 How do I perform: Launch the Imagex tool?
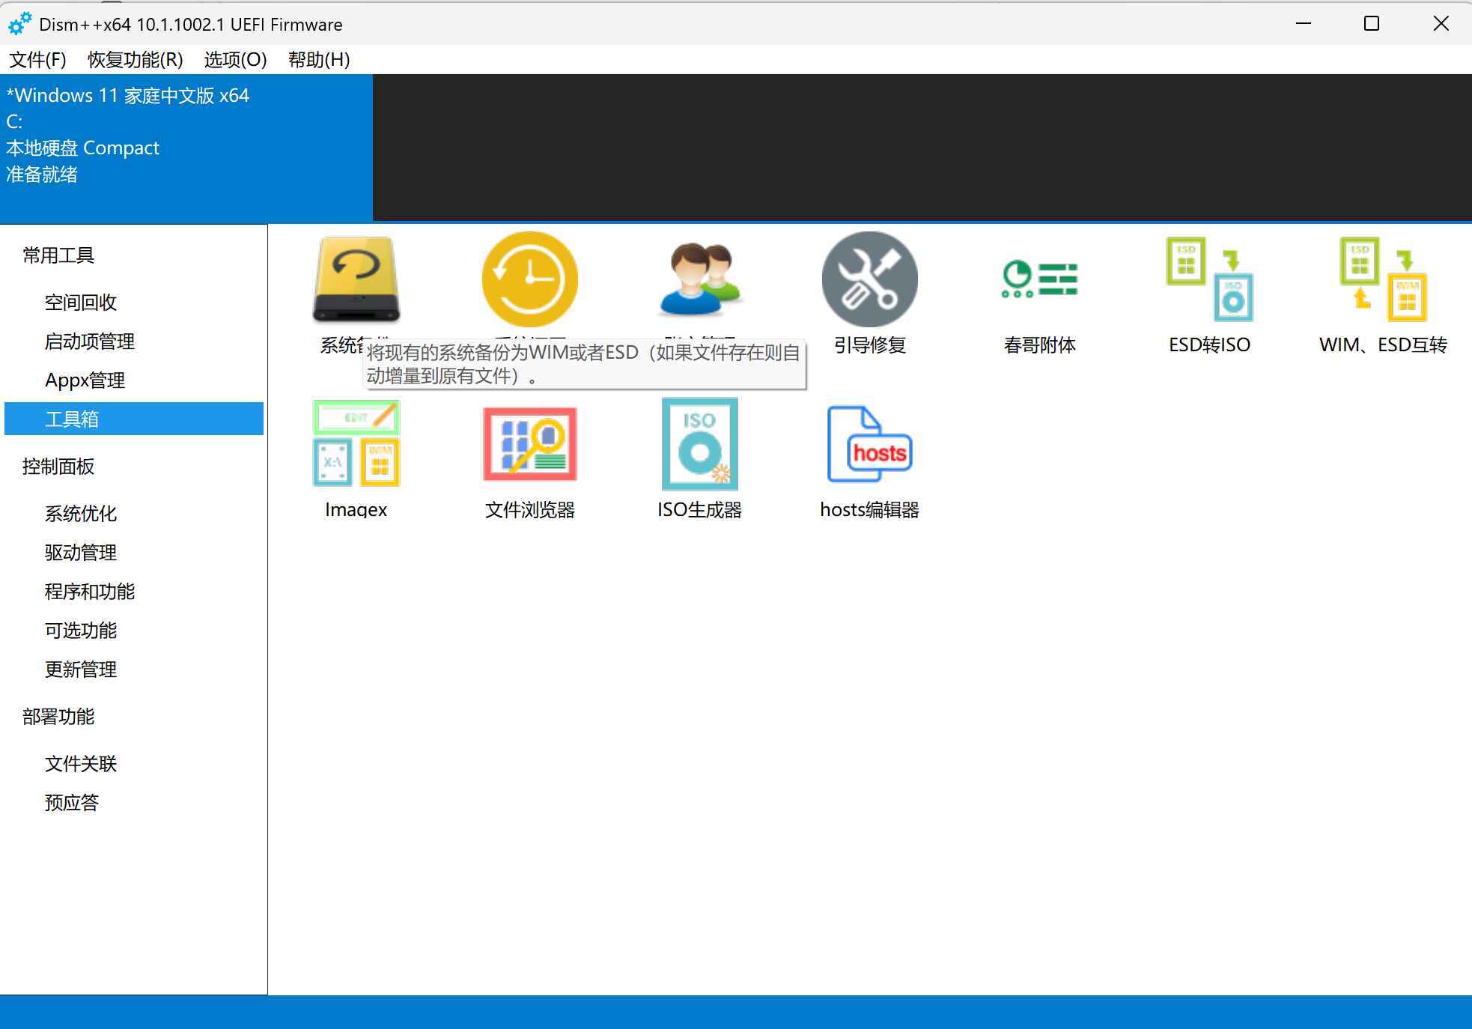click(x=355, y=443)
